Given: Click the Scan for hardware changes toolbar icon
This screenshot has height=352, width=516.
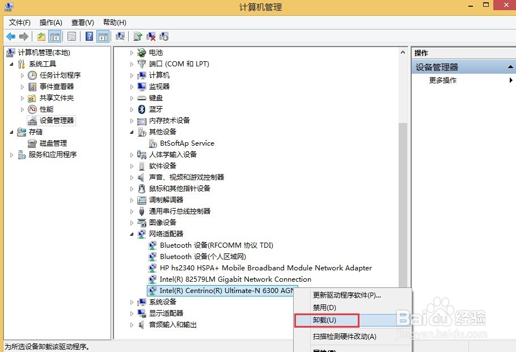Looking at the screenshot, I should point(120,36).
